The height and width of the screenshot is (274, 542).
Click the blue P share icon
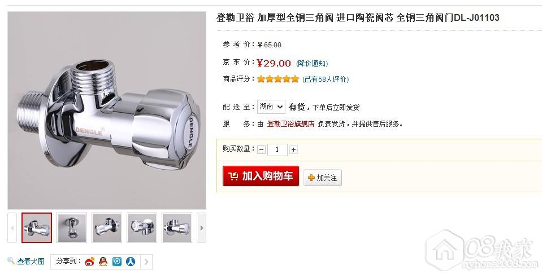[x=117, y=262]
